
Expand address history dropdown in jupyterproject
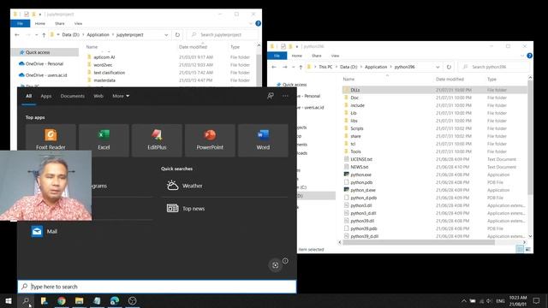(166, 34)
